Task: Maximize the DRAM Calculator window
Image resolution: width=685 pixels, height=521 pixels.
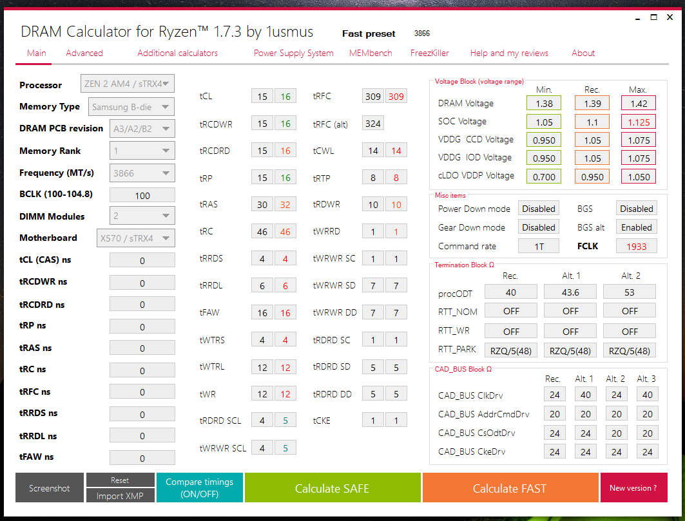Action: [x=653, y=17]
